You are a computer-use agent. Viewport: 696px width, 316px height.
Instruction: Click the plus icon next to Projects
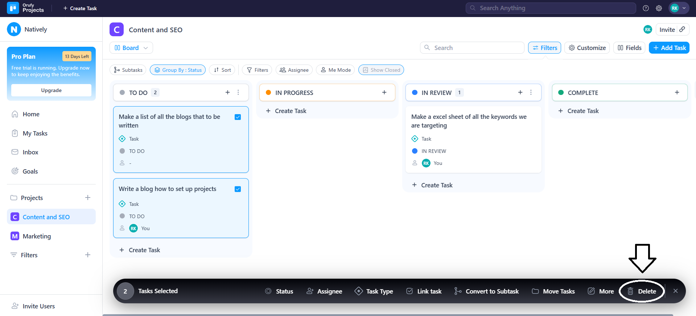[x=87, y=197]
